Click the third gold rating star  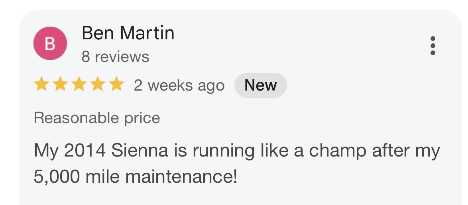click(x=79, y=85)
